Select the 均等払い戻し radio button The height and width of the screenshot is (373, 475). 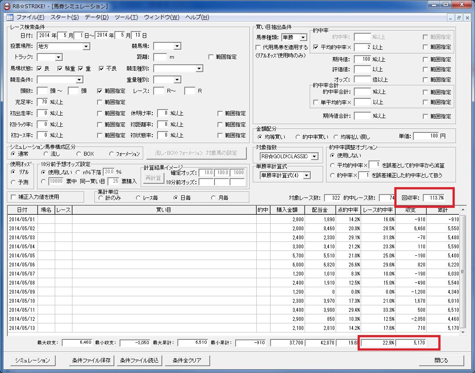(x=336, y=137)
